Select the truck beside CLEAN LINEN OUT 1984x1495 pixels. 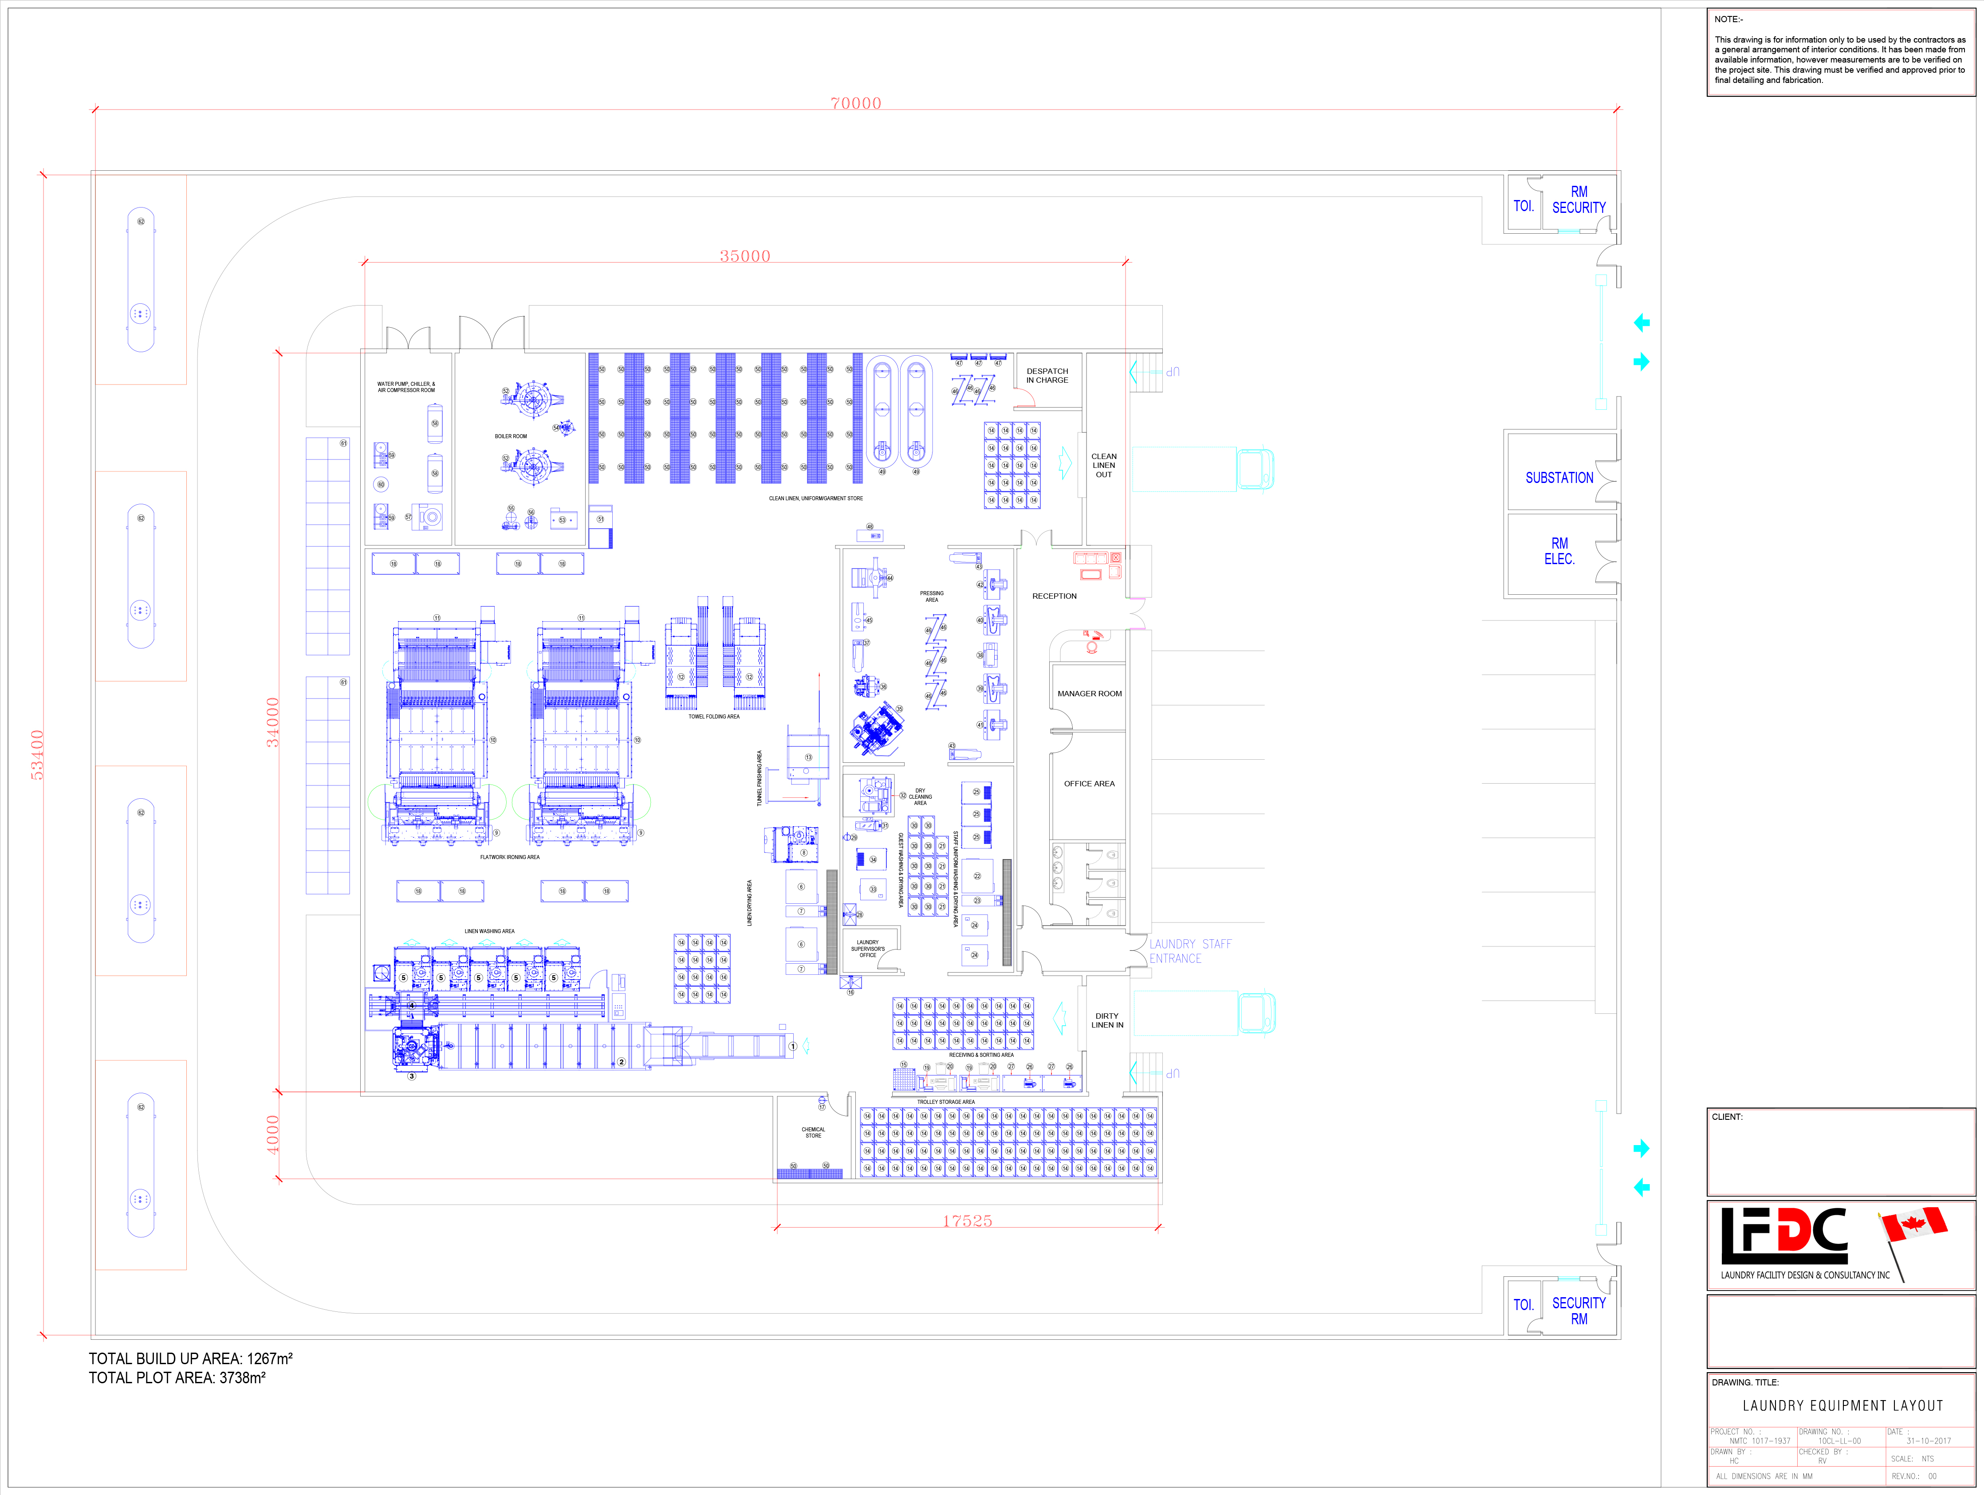[1202, 469]
